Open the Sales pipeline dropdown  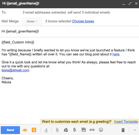[x=32, y=21]
